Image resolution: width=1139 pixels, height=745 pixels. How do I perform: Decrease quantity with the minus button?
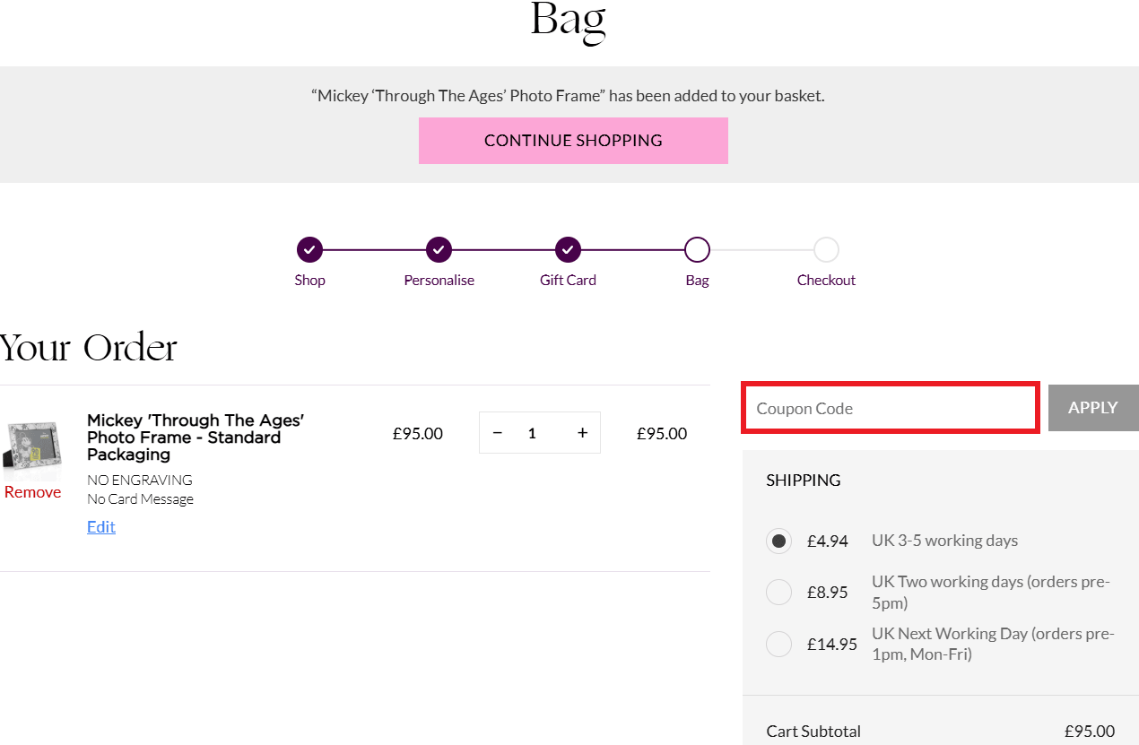(x=498, y=433)
